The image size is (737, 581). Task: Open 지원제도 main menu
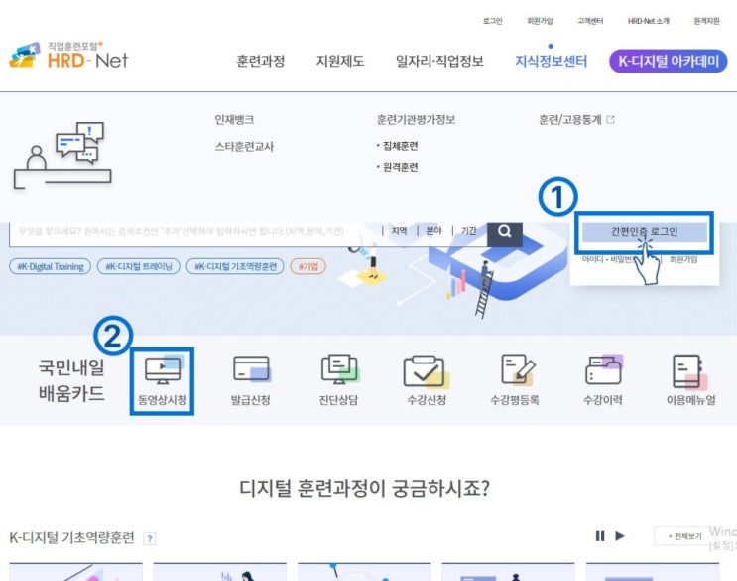tap(340, 62)
